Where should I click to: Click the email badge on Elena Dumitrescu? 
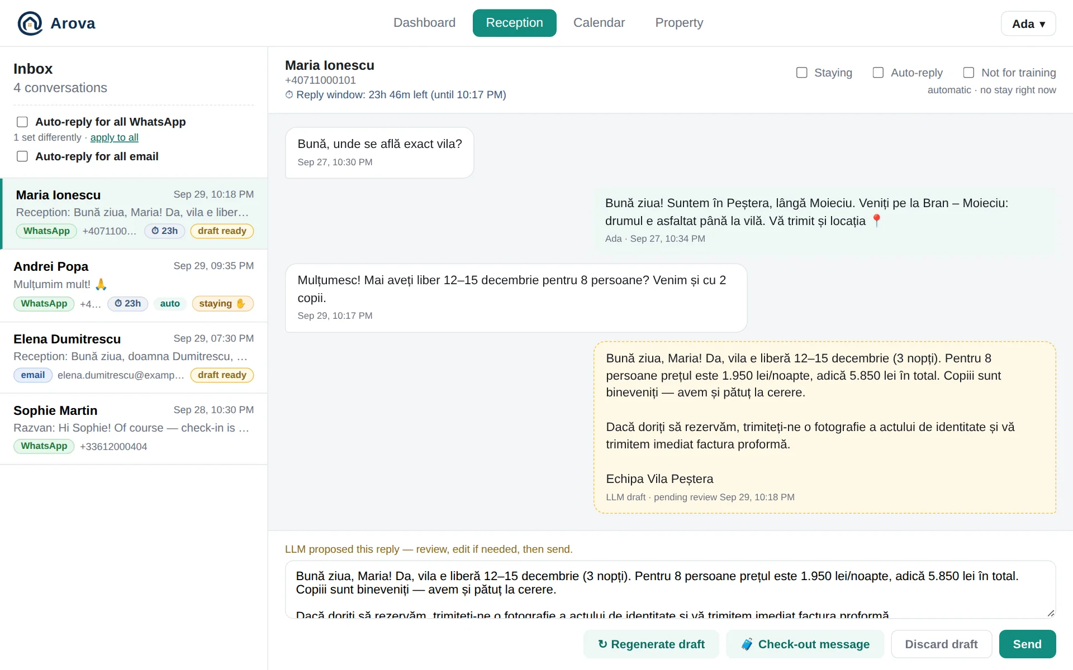pos(33,375)
